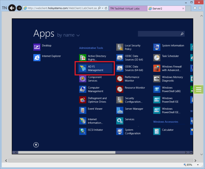Click browser horizontal scroll right arrow
This screenshot has width=205, height=169.
pyautogui.click(x=195, y=161)
